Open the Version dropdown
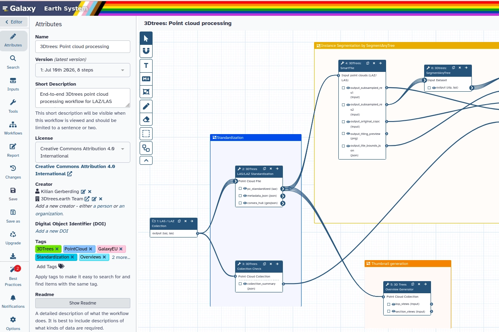 tap(83, 70)
